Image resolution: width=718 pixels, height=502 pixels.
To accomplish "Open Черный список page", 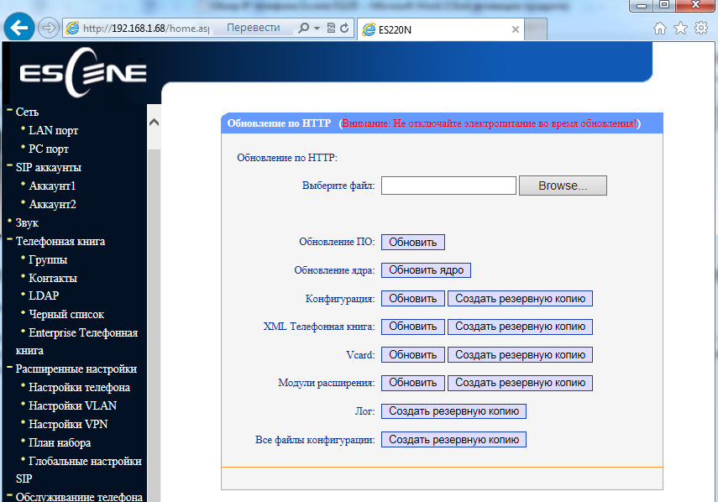I will tap(66, 314).
